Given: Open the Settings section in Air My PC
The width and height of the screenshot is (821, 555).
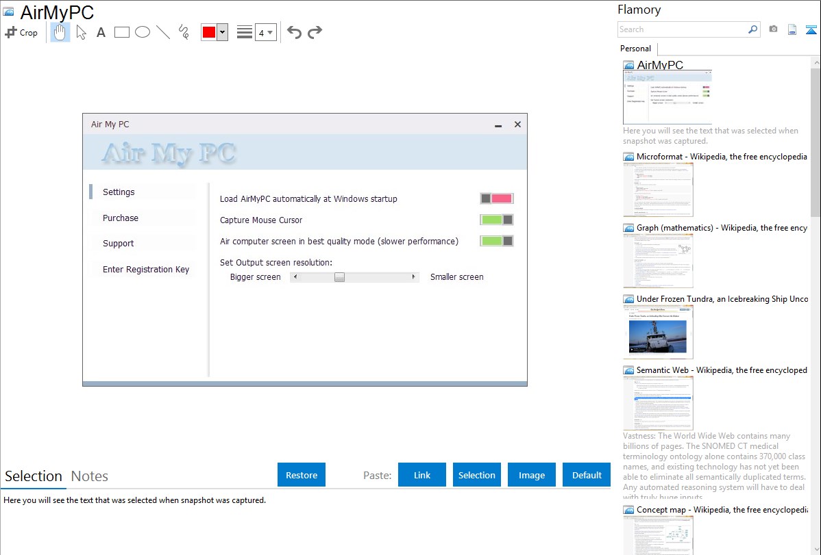Looking at the screenshot, I should point(119,192).
